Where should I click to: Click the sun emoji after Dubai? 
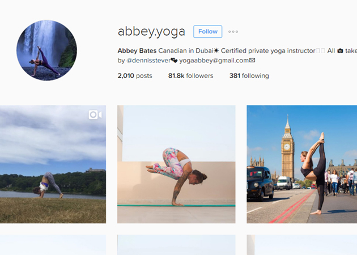pyautogui.click(x=216, y=50)
